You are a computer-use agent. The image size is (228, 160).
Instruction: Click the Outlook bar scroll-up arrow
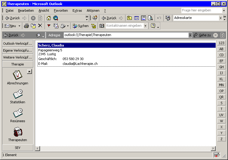click(x=29, y=71)
